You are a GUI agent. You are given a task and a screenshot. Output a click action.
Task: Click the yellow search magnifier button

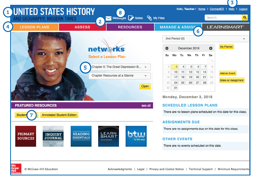245,18
